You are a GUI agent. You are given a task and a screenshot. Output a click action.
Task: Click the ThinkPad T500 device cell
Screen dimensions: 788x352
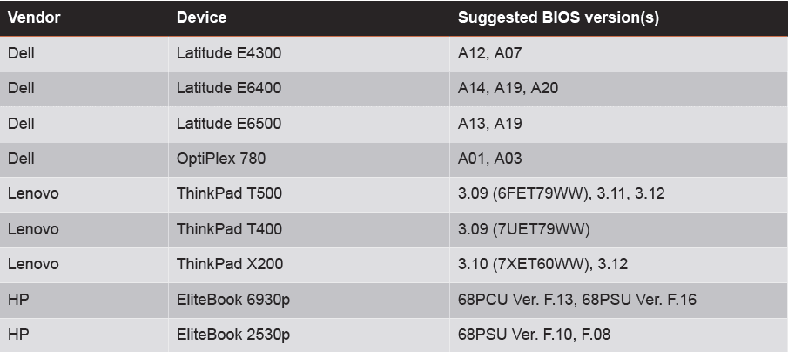[x=229, y=193]
